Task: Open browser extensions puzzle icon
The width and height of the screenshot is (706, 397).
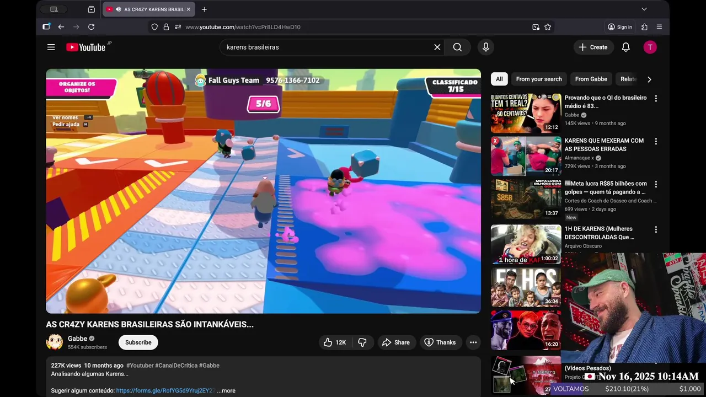Action: coord(644,27)
